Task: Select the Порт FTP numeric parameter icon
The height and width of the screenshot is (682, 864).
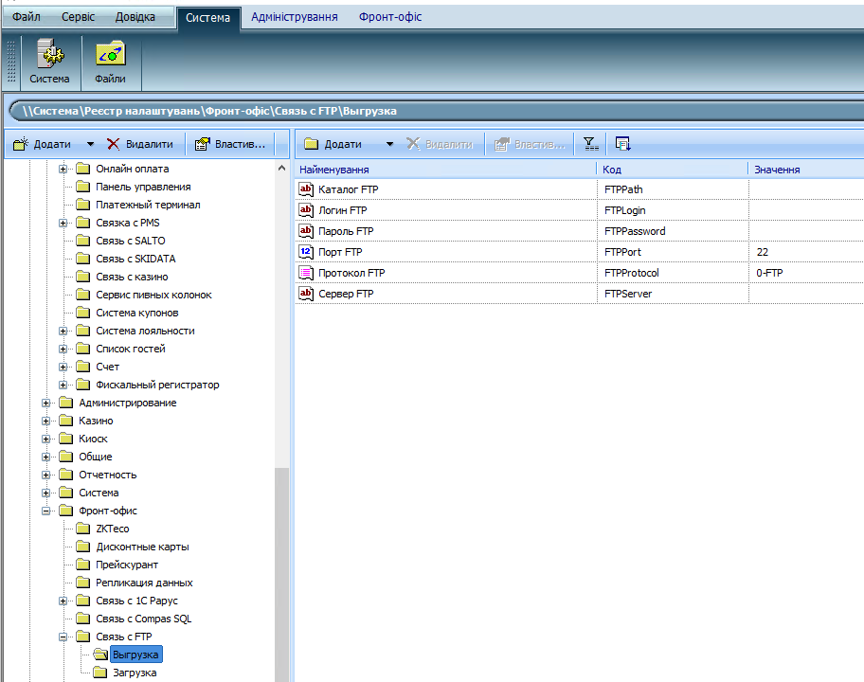Action: [306, 252]
